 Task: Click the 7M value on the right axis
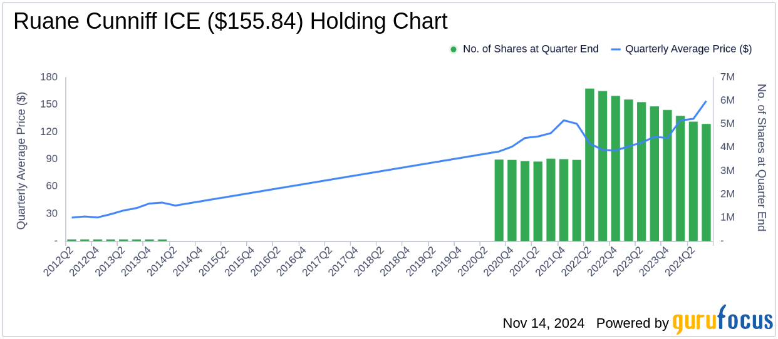[729, 77]
